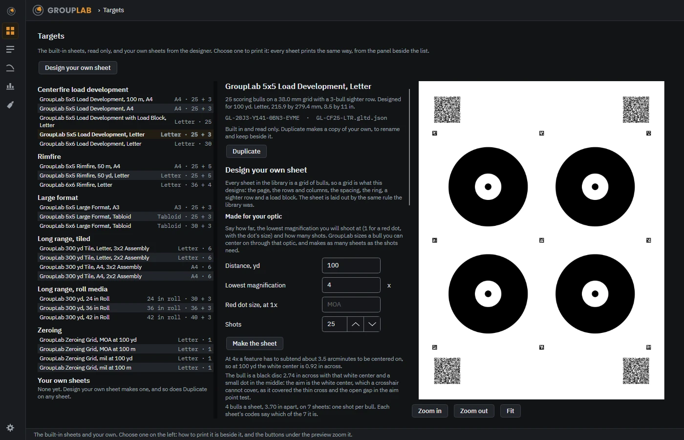Viewport: 684px width, 440px height.
Task: Click the Zeroing category heading
Action: pyautogui.click(x=50, y=330)
